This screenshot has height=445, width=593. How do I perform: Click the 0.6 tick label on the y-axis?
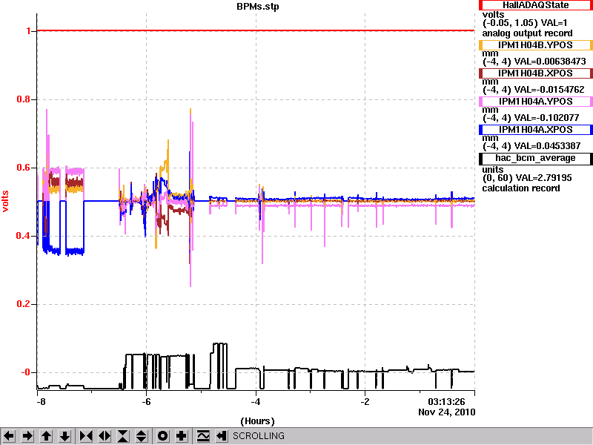[24, 168]
